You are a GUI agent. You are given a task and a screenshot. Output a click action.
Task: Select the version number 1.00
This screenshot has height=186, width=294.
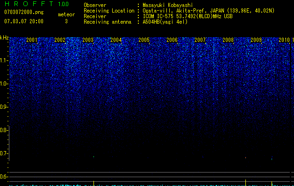(x=63, y=4)
